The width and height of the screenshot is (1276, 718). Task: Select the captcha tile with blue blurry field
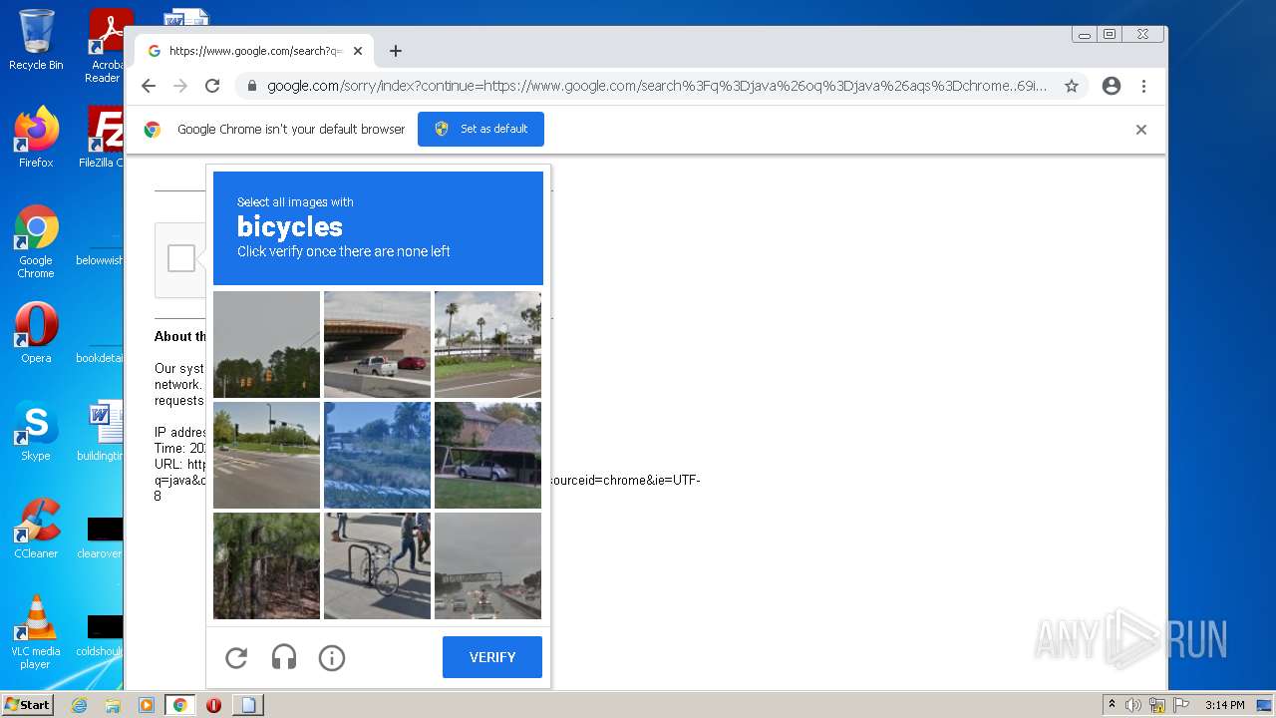coord(377,455)
